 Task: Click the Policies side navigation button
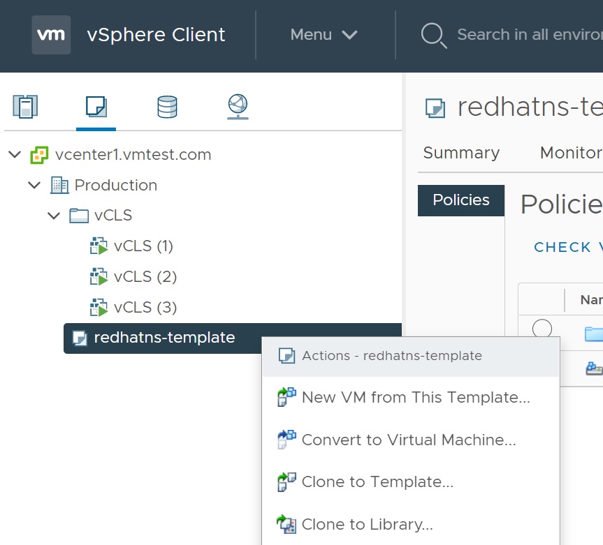tap(461, 200)
